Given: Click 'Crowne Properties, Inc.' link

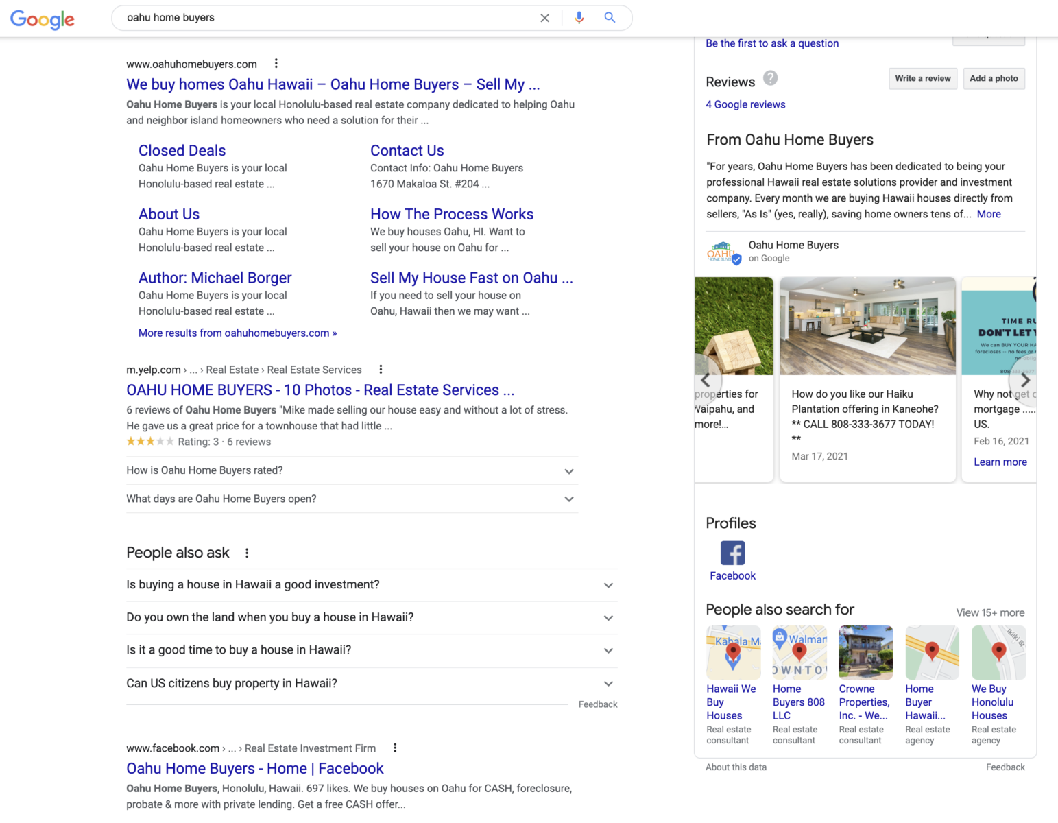Looking at the screenshot, I should tap(864, 702).
